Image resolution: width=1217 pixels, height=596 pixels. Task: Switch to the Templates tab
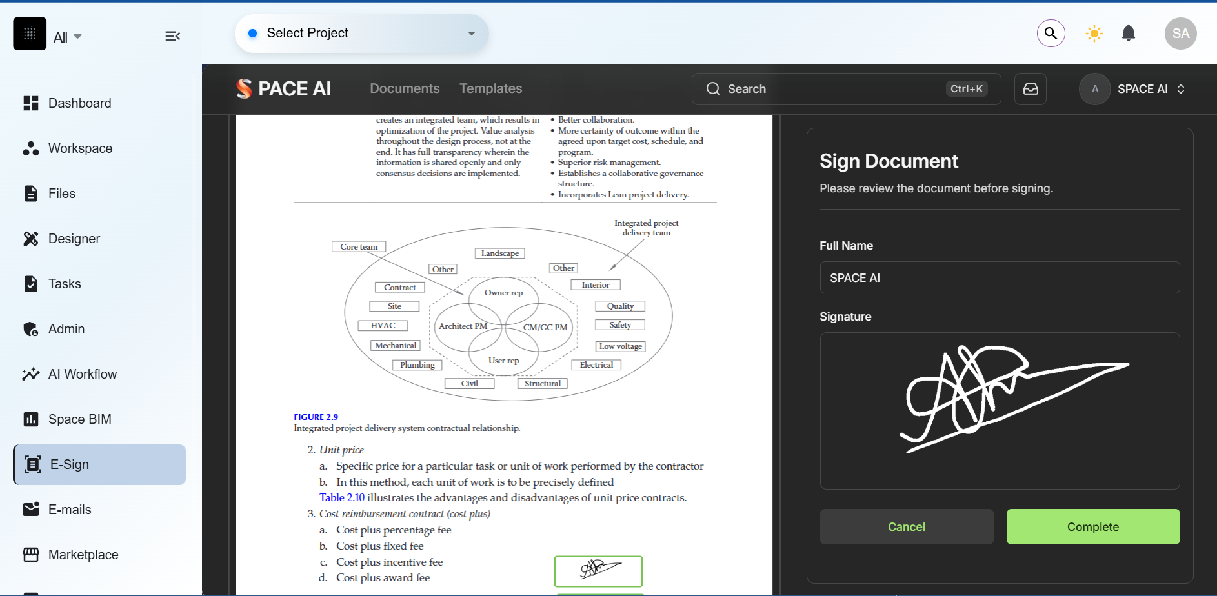490,88
